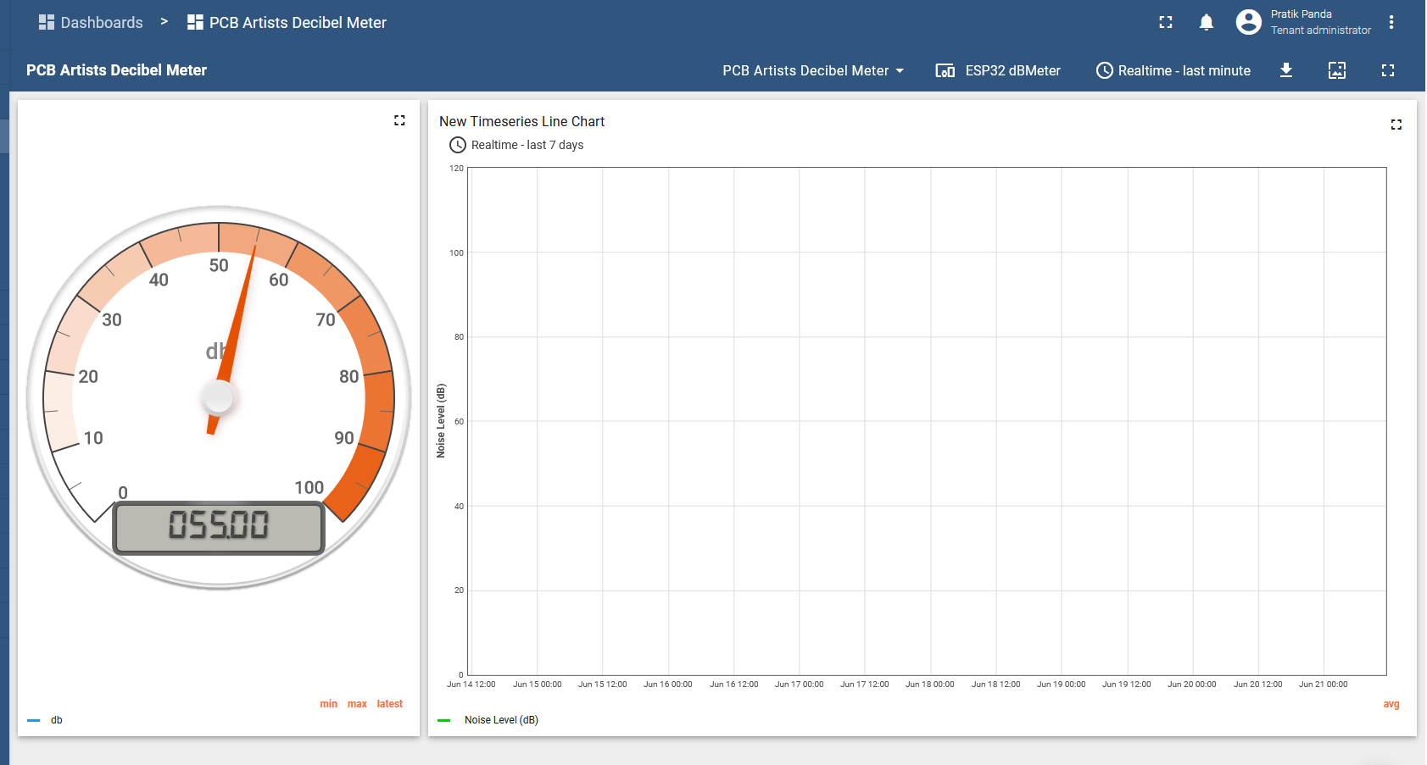Click the latest legend column header

[390, 704]
